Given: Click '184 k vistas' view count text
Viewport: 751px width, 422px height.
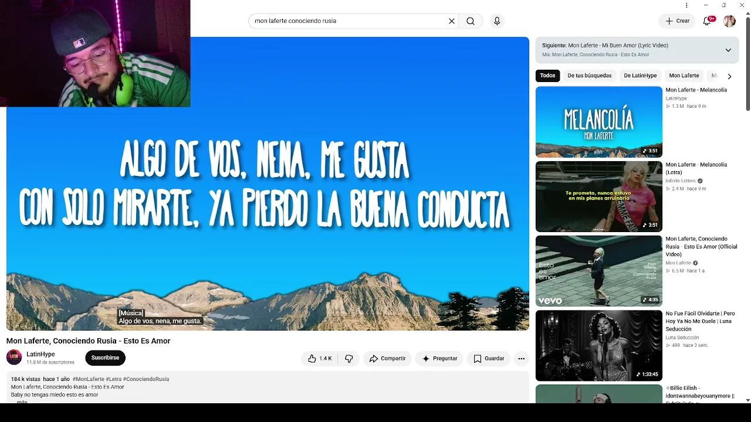Looking at the screenshot, I should tap(26, 379).
